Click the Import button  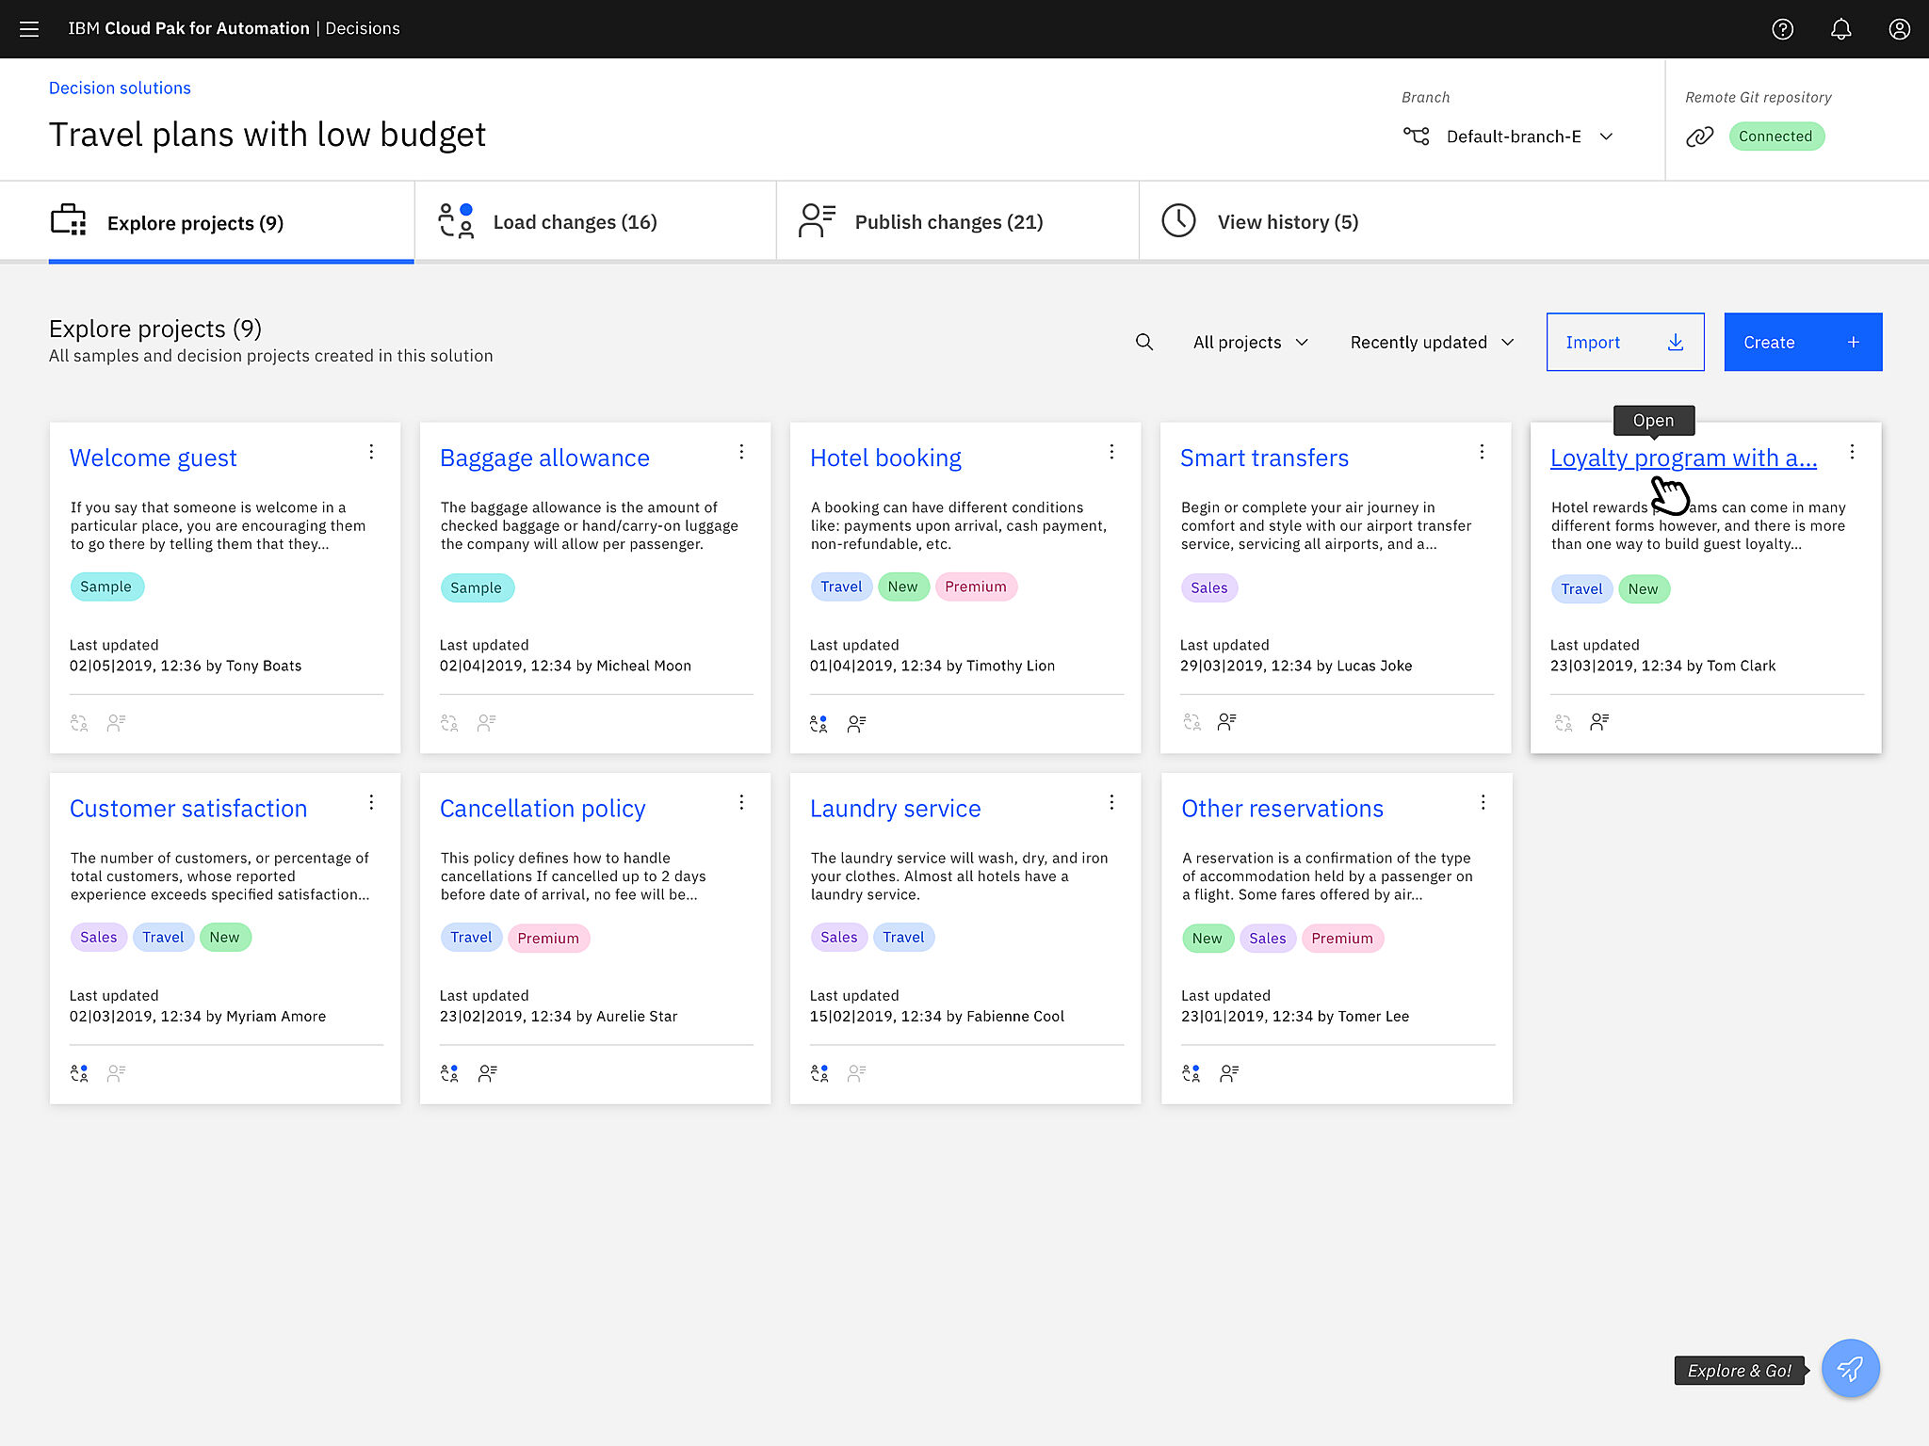1625,342
